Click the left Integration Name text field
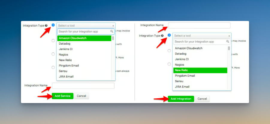 click(83, 86)
